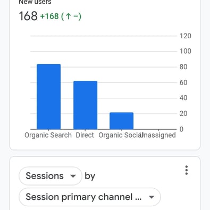Screen dimensions: 210x210
Task: Click the Direct axis label
Action: [85, 135]
